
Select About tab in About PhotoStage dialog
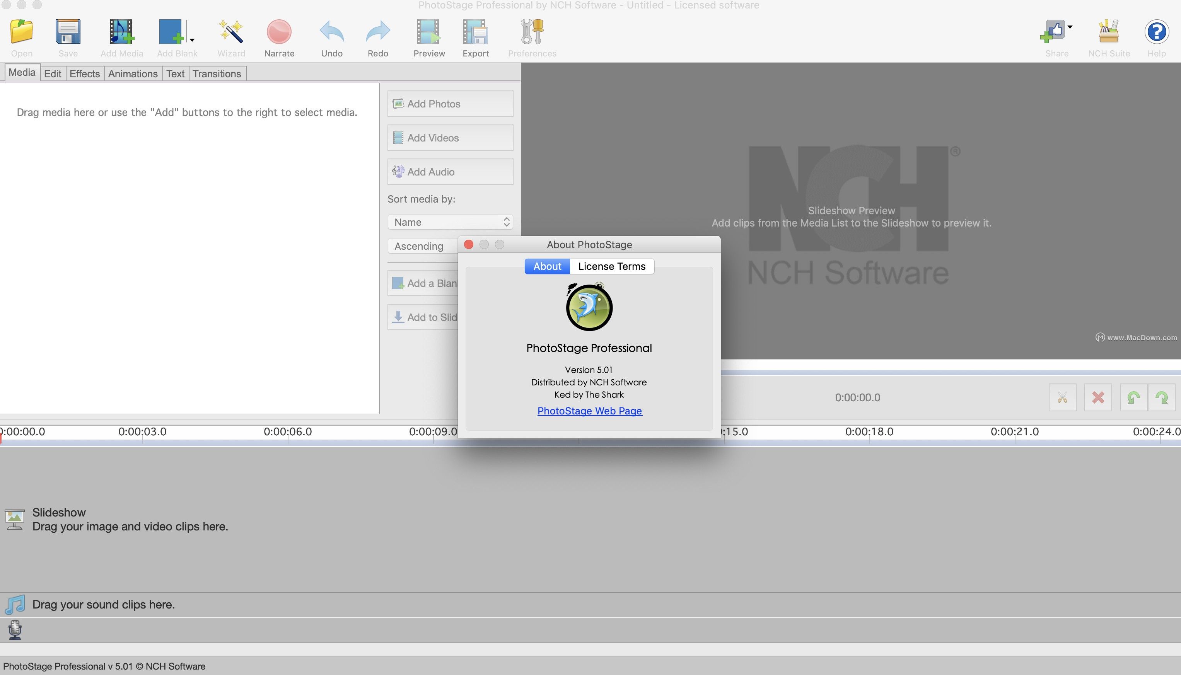click(547, 266)
